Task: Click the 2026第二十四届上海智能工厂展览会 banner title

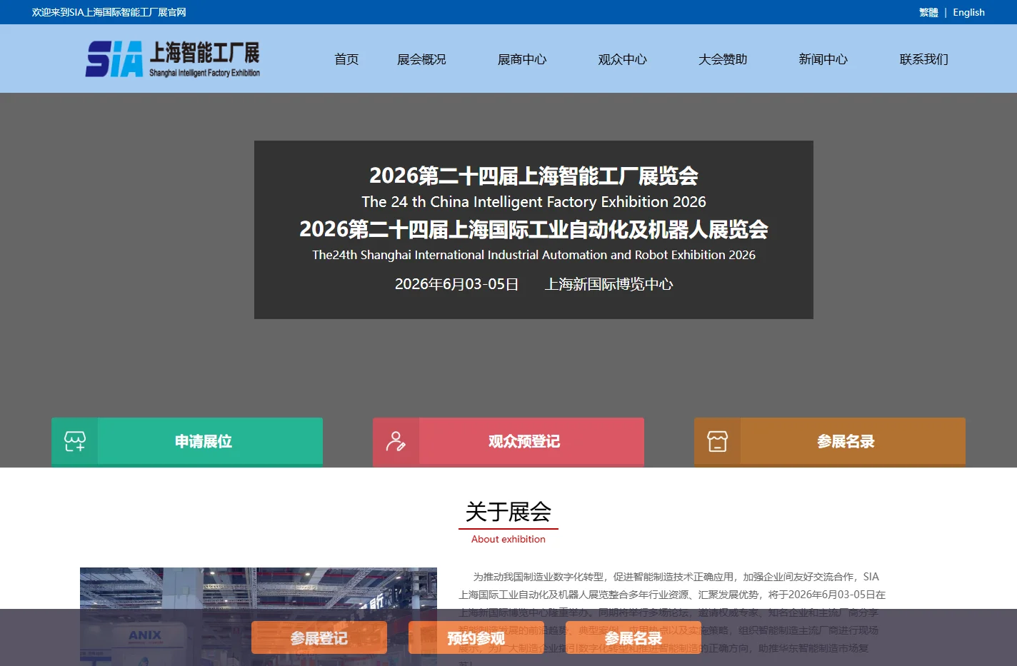Action: tap(533, 176)
